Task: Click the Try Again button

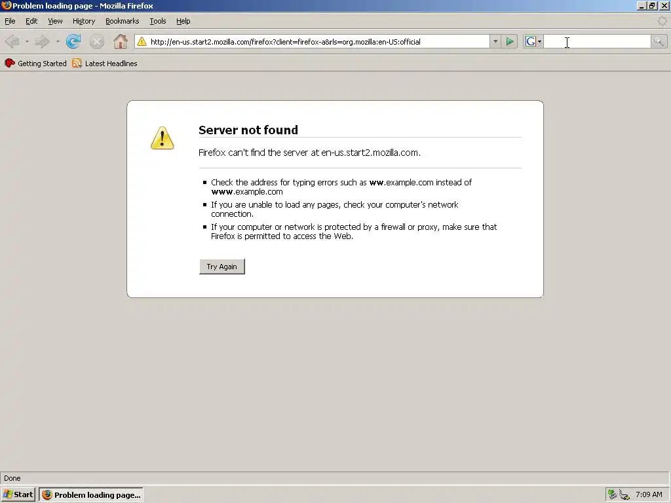Action: click(x=221, y=267)
